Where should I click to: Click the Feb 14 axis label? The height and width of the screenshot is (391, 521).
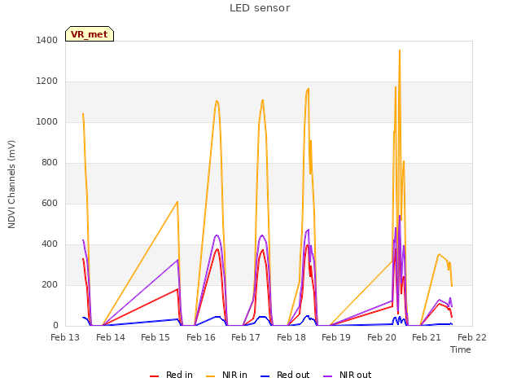pos(111,337)
